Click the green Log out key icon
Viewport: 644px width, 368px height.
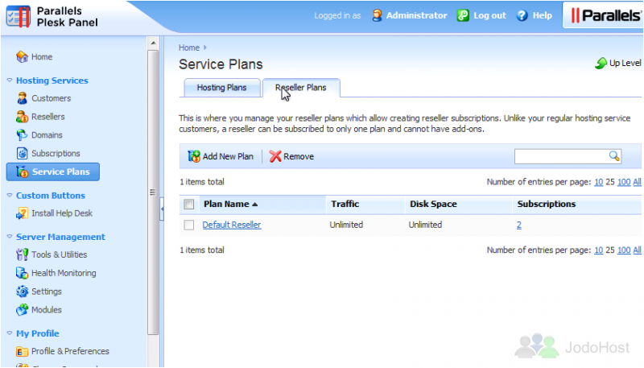[x=463, y=15]
